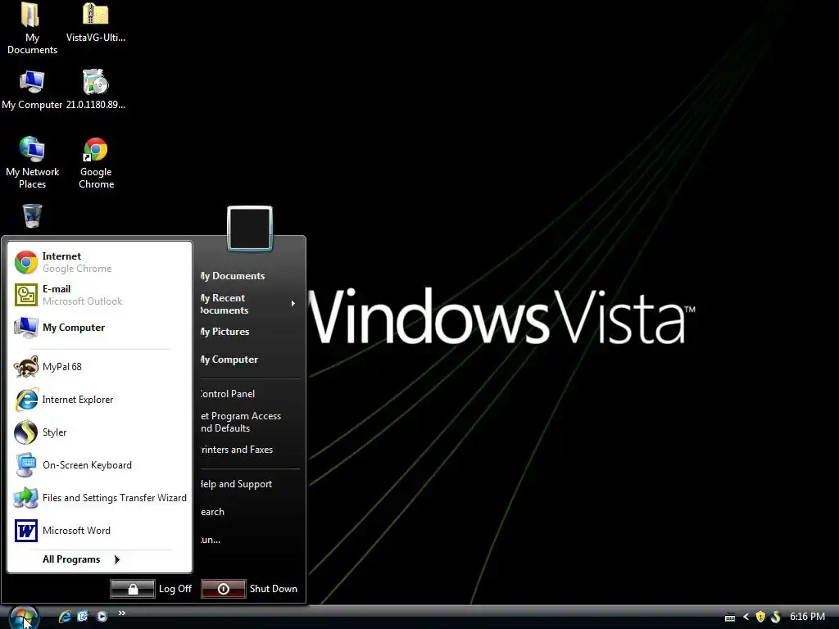Select the Recycle Bin on desktop
The image size is (839, 629).
click(32, 216)
